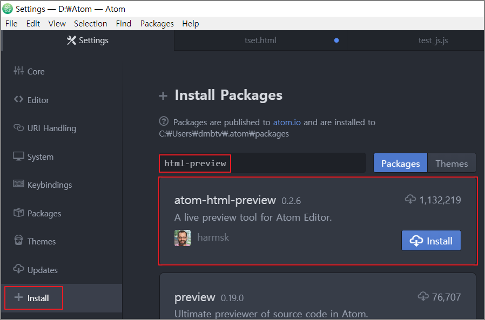
Task: Select the Settings tab
Action: coord(87,40)
